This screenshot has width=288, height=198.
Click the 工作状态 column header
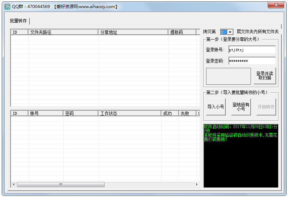click(130, 113)
